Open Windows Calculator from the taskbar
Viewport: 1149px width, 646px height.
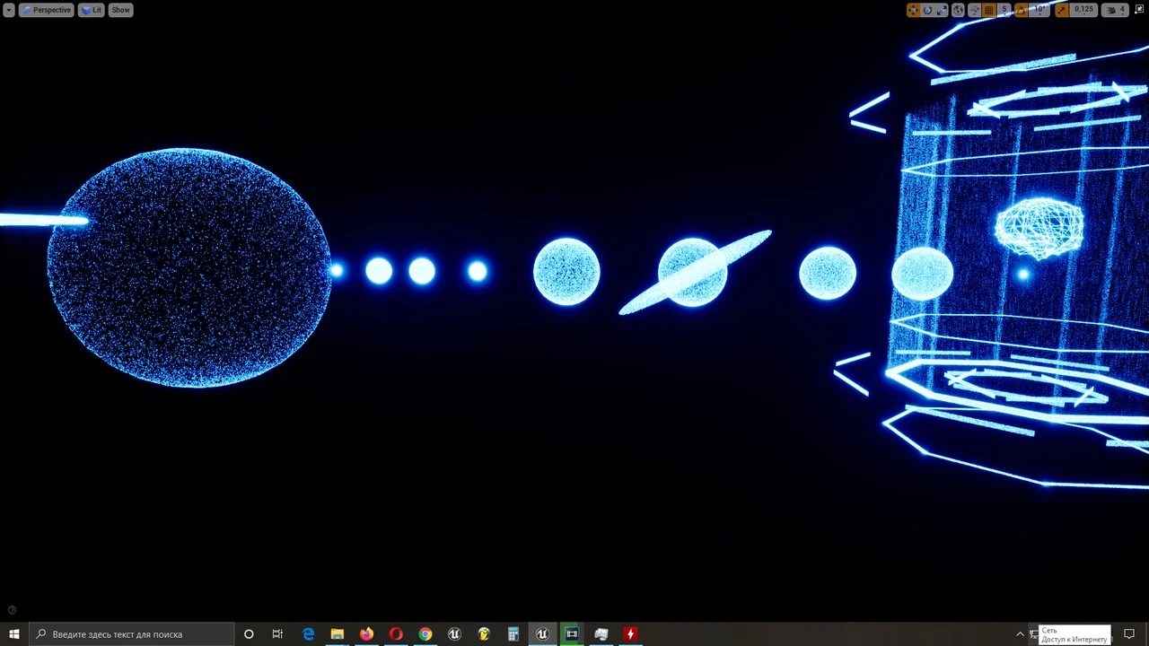[x=513, y=634]
